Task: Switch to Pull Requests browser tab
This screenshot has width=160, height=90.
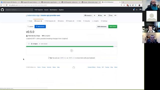Action: (x=71, y=2)
